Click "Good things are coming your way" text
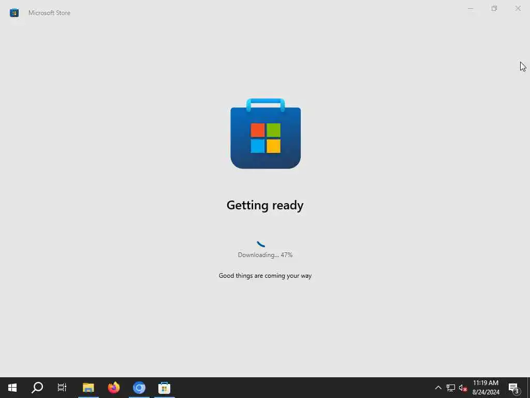This screenshot has width=530, height=398. point(265,276)
